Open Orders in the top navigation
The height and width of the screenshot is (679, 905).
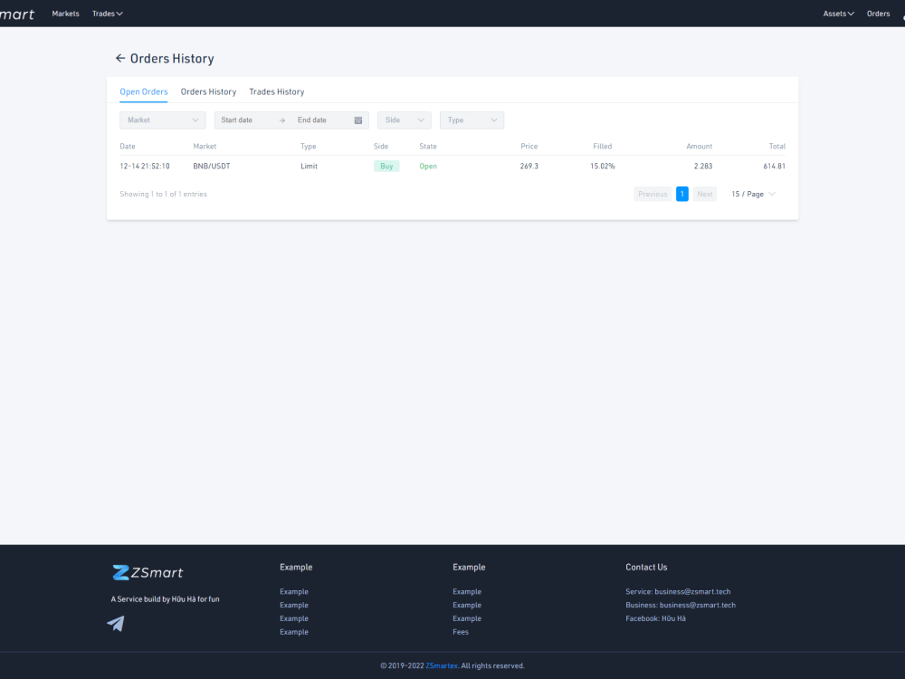(x=878, y=14)
